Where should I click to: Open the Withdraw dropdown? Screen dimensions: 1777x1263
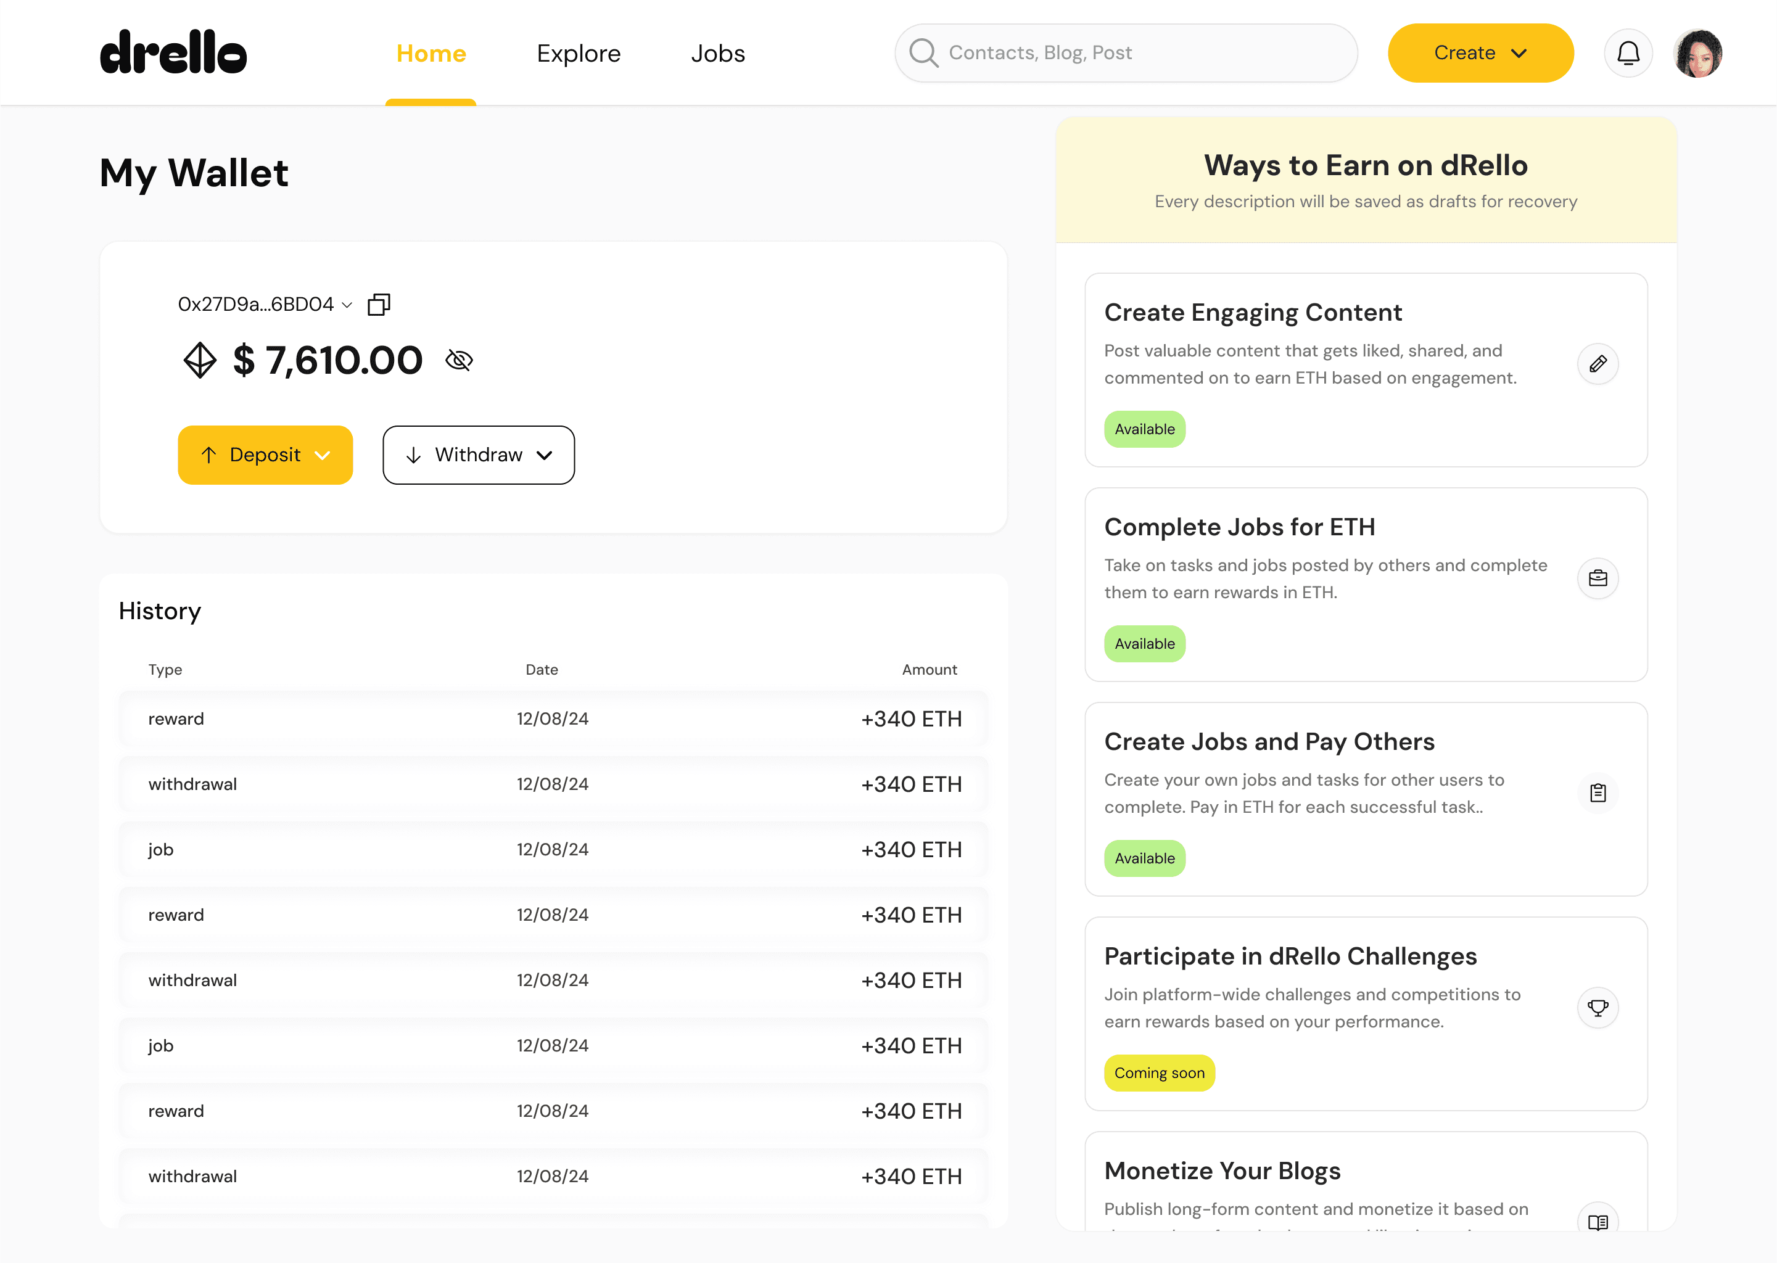pos(479,455)
